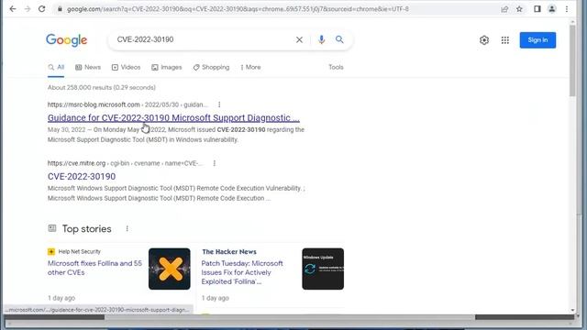Click the scrollbar down arrow
The height and width of the screenshot is (330, 587).
coord(572,310)
